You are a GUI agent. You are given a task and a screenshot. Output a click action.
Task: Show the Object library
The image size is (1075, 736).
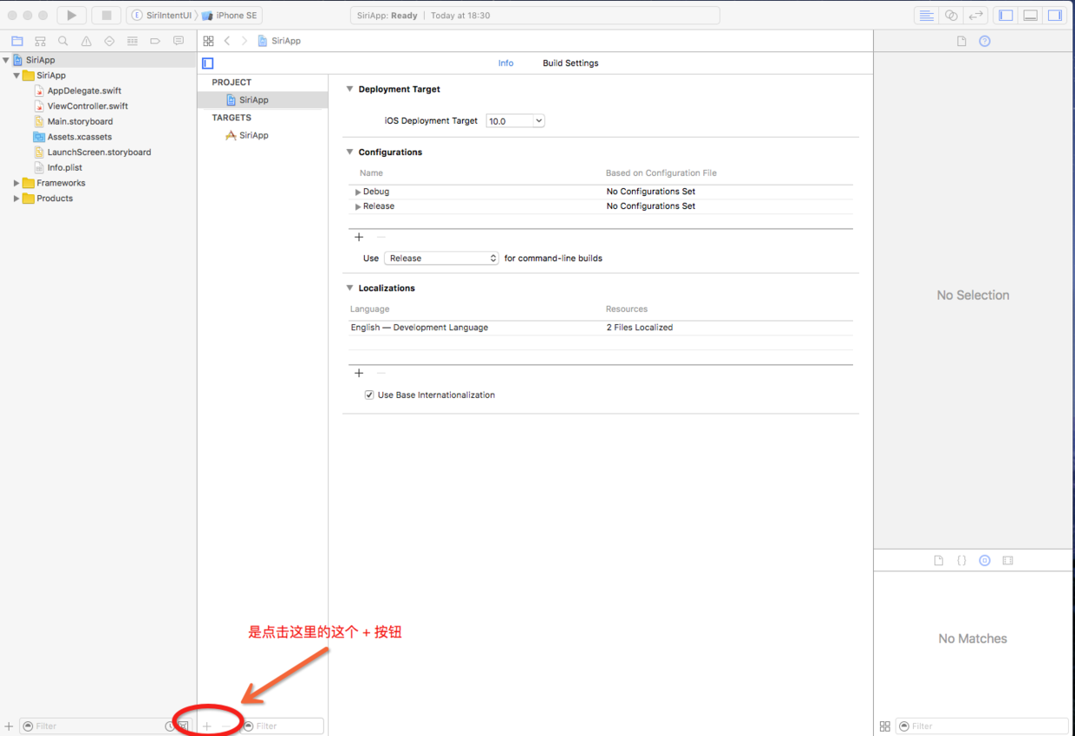coord(985,561)
